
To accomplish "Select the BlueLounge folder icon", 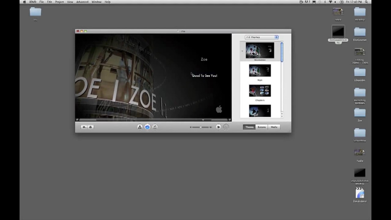I will (x=360, y=32).
